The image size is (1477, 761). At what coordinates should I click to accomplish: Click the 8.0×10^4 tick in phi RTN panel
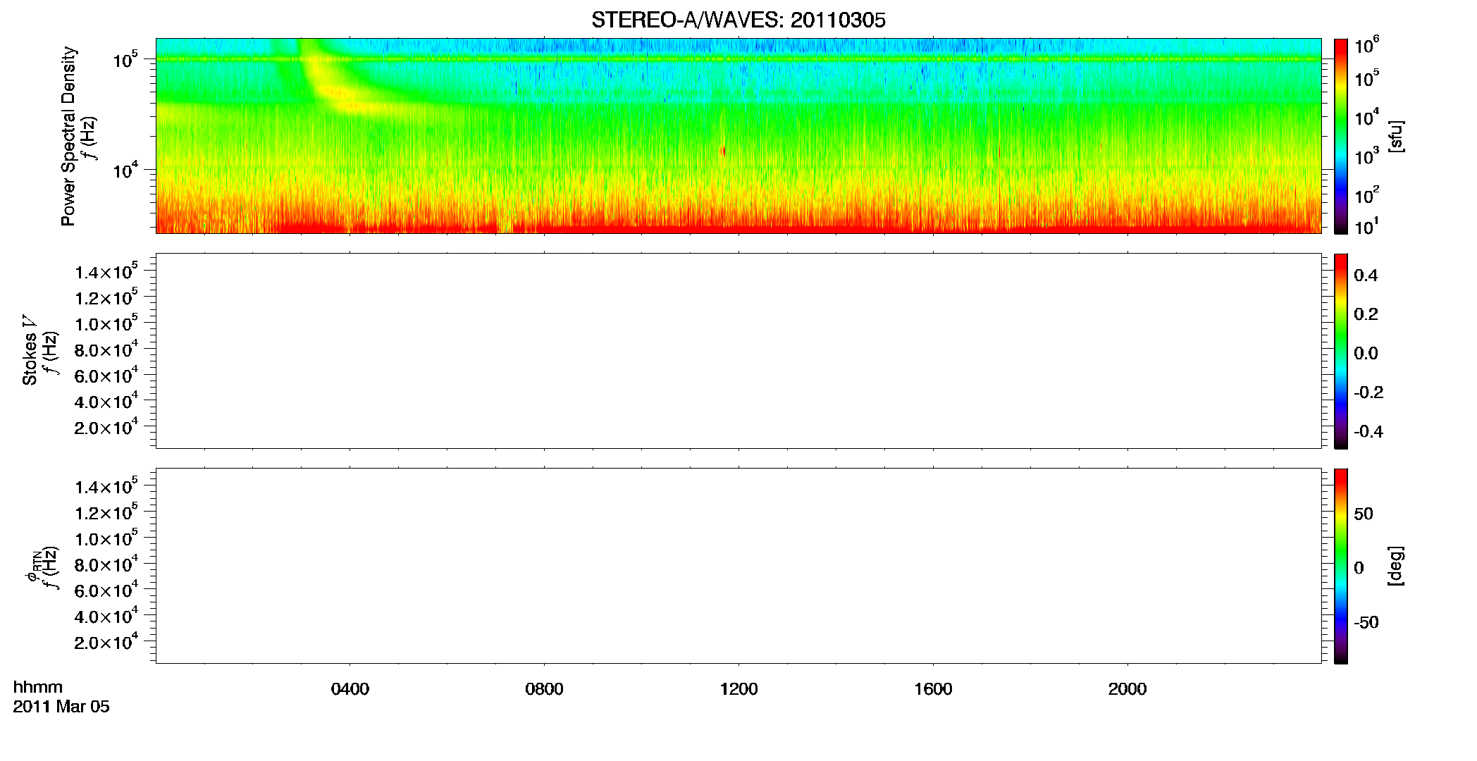tap(106, 564)
